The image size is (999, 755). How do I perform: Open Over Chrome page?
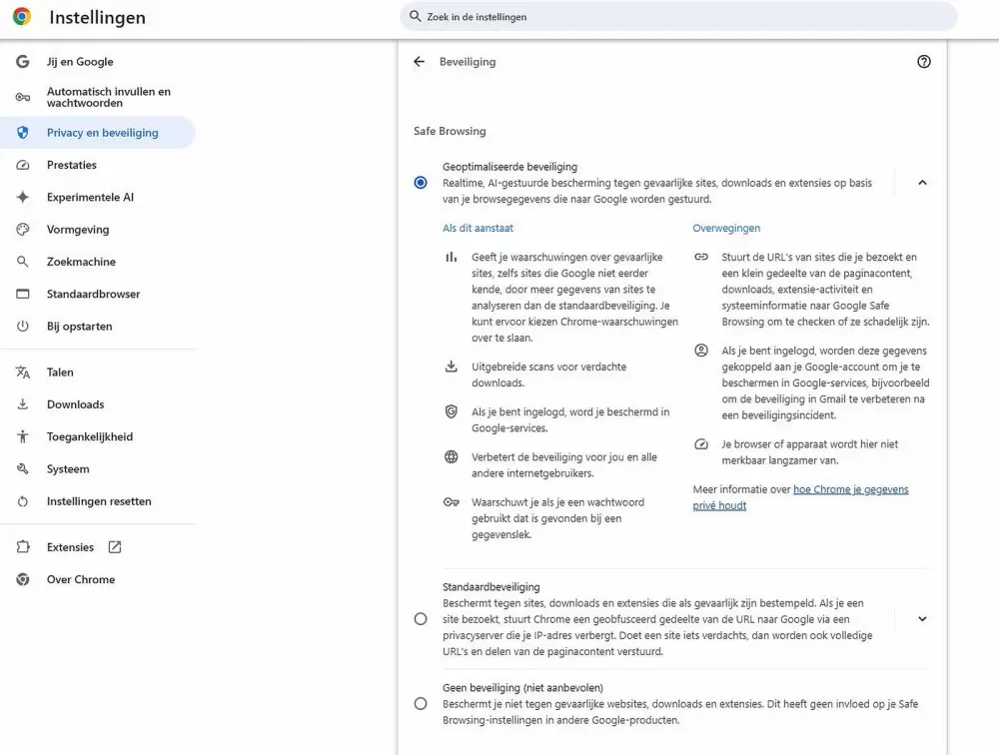tap(98, 579)
